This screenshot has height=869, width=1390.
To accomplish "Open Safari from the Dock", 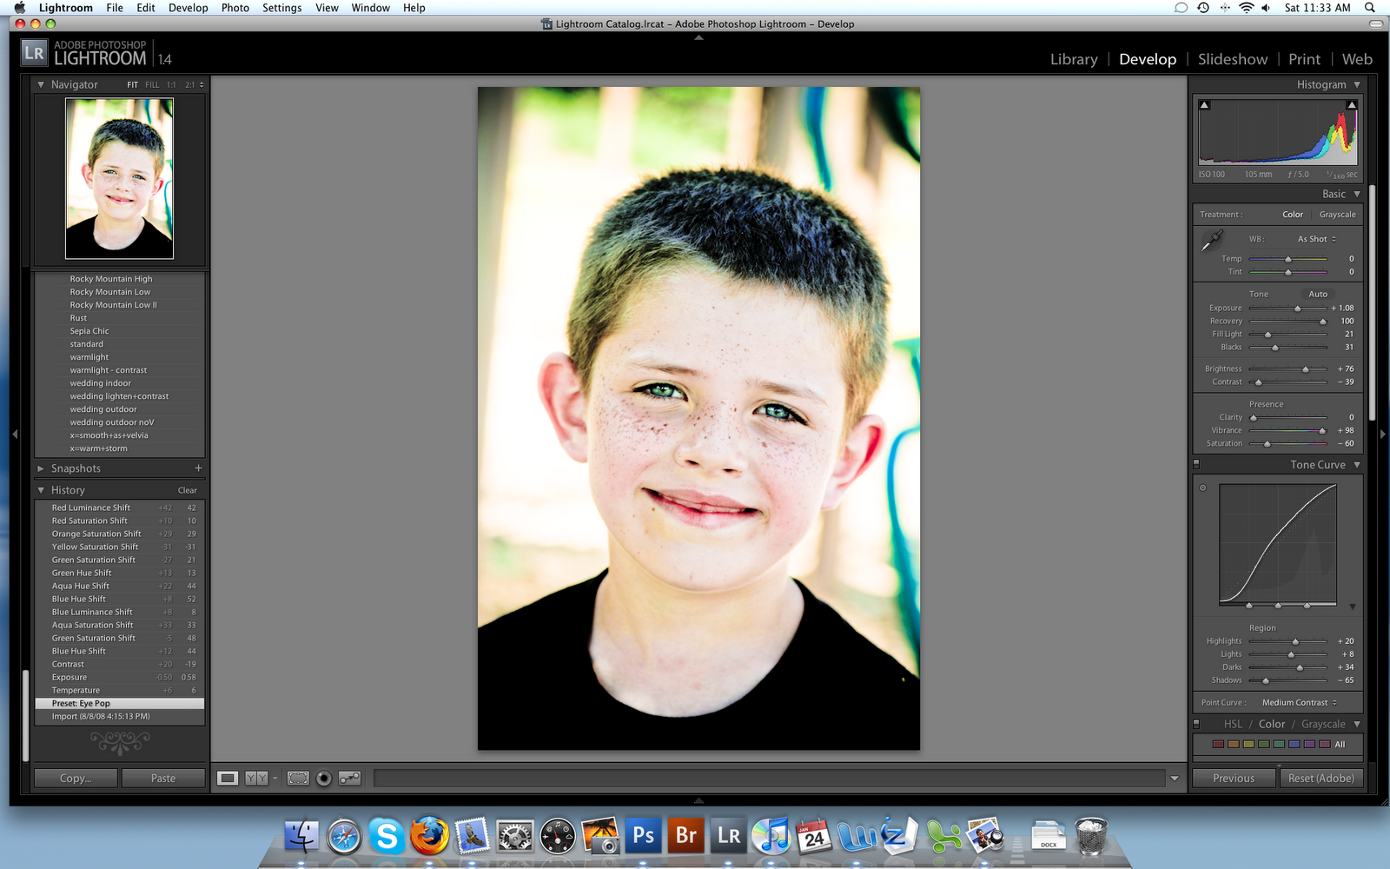I will 344,836.
